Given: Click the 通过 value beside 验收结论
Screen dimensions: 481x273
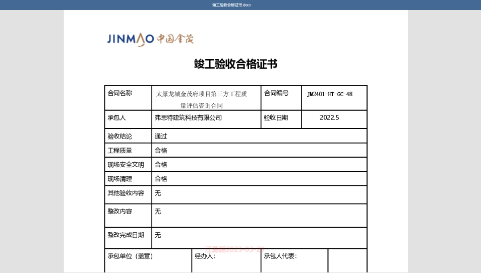Looking at the screenshot, I should coord(161,136).
